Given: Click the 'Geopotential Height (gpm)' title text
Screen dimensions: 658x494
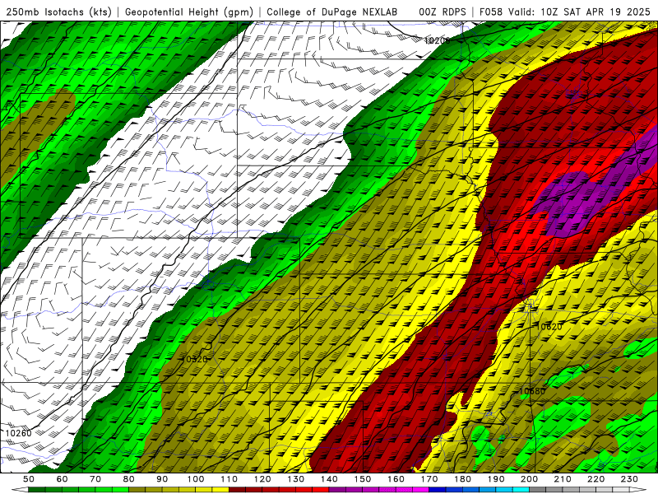Looking at the screenshot, I should (189, 12).
